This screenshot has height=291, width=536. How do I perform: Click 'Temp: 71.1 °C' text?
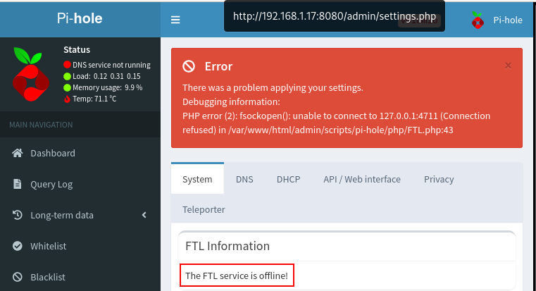click(x=94, y=99)
